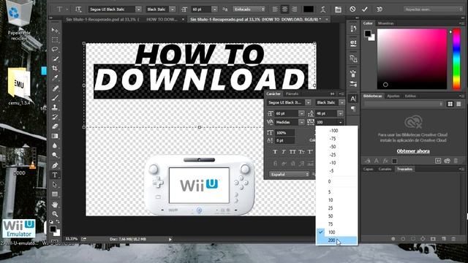Choose tracking value 50
Viewport: 468px width, 263px height.
tap(336, 216)
